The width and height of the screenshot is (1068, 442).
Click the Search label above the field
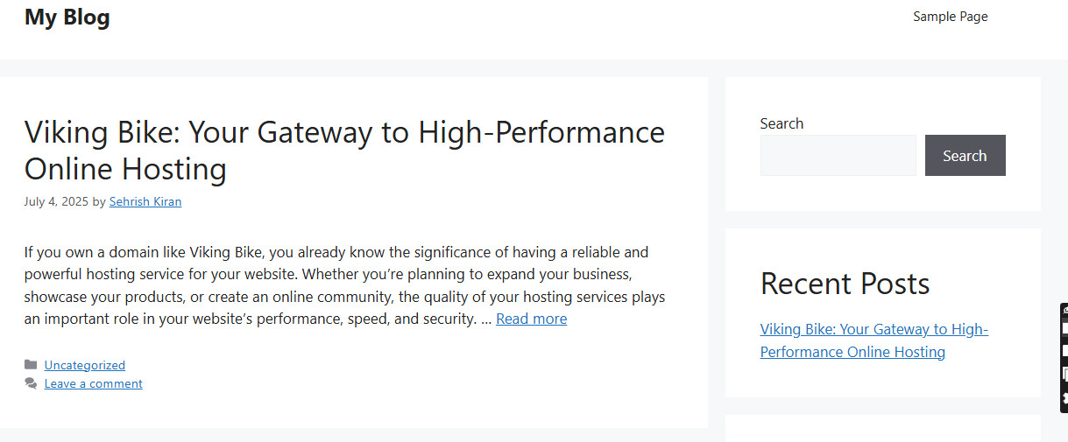(x=782, y=123)
